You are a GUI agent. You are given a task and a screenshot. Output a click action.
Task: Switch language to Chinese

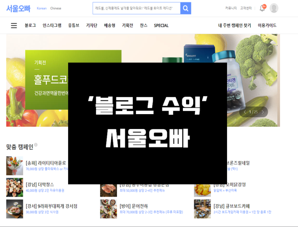point(56,8)
